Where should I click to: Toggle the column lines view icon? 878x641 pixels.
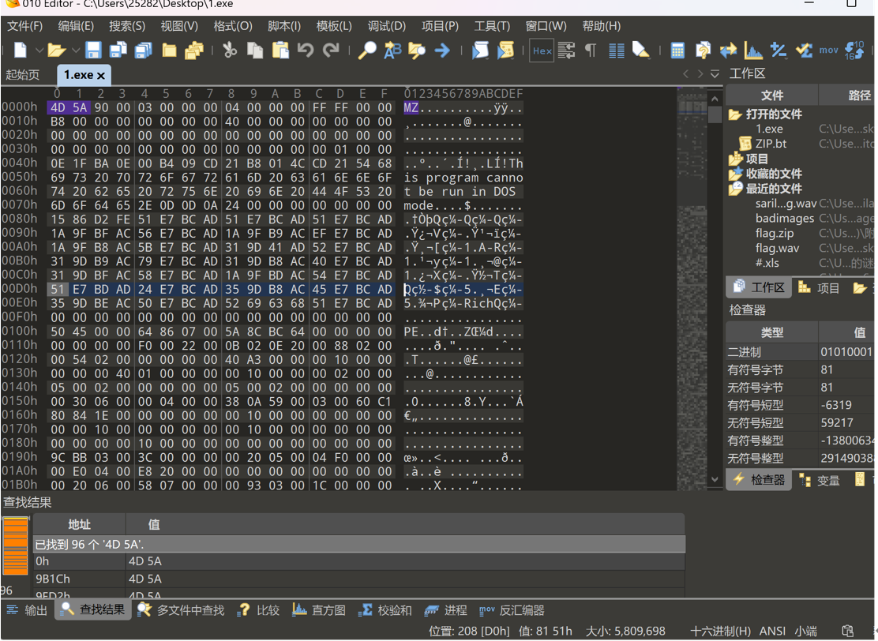click(x=617, y=51)
